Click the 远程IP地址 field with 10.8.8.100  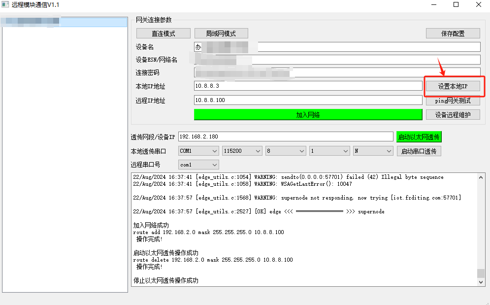pyautogui.click(x=308, y=101)
